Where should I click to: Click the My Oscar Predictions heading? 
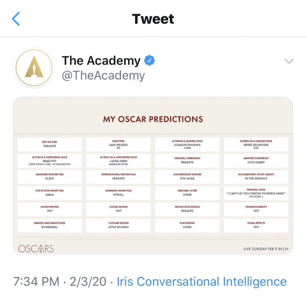(x=153, y=119)
